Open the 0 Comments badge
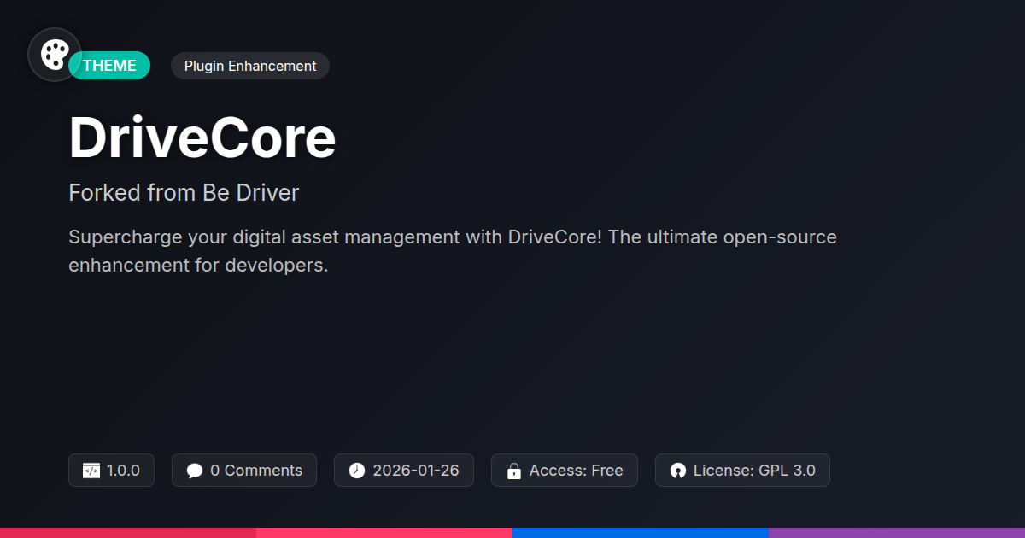This screenshot has width=1025, height=538. coord(244,471)
